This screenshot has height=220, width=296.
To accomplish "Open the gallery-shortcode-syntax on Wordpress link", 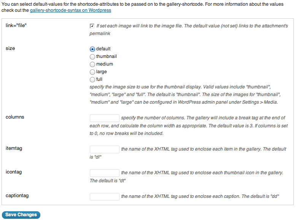I will [x=70, y=10].
